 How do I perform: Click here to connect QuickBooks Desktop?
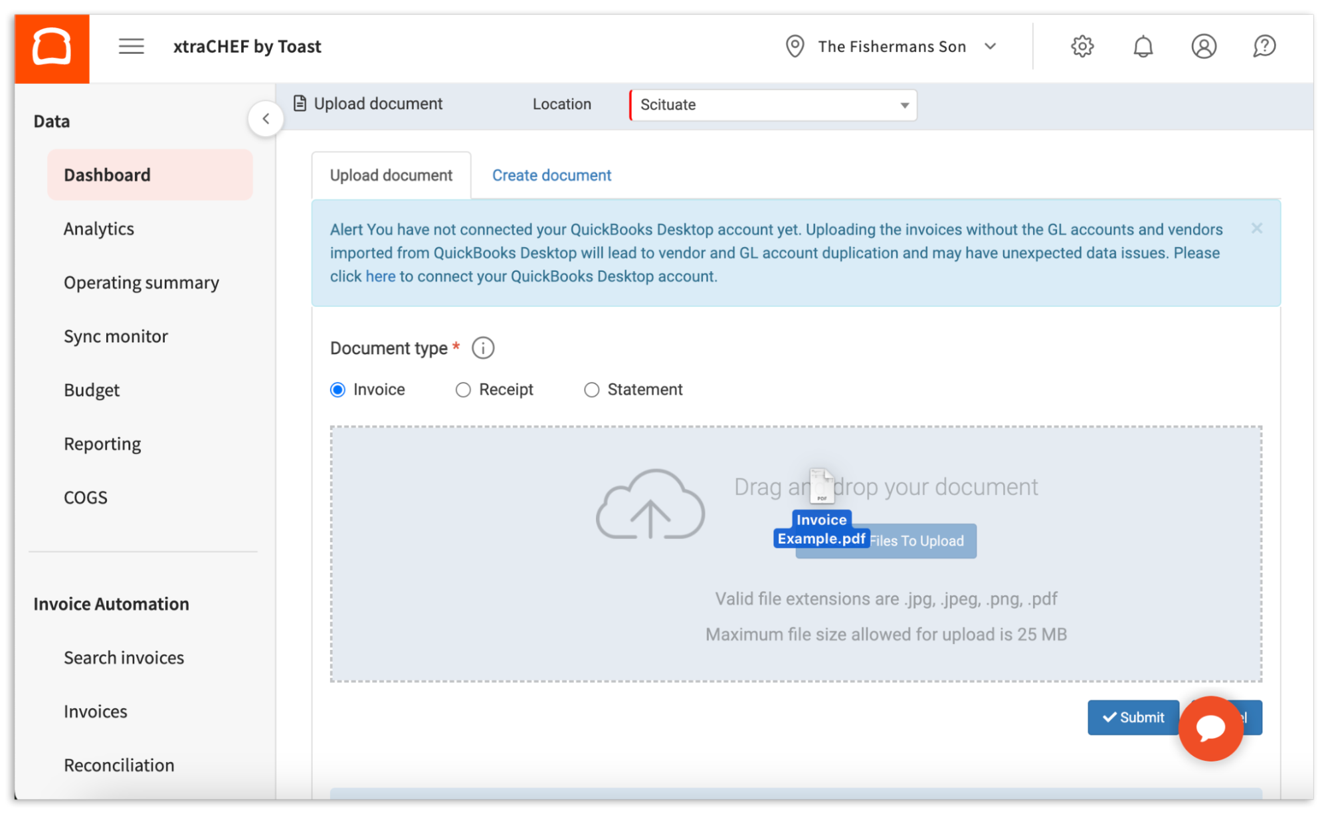(380, 276)
